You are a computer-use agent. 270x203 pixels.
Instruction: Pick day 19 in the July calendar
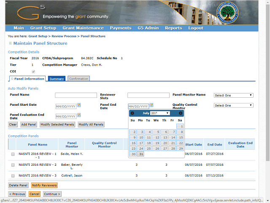pos(156,143)
